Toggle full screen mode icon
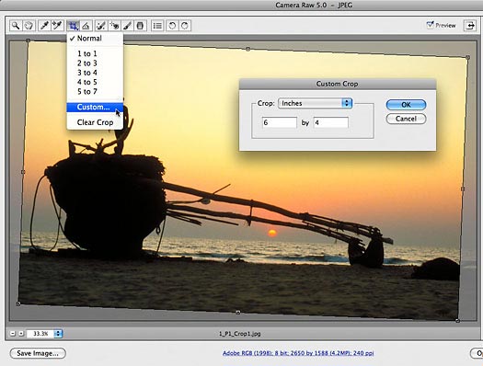This screenshot has width=483, height=366. click(x=470, y=26)
